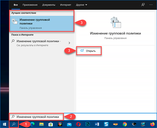Click Открыть to open the policy editor
Viewport: 157px width, 128px height.
89,51
